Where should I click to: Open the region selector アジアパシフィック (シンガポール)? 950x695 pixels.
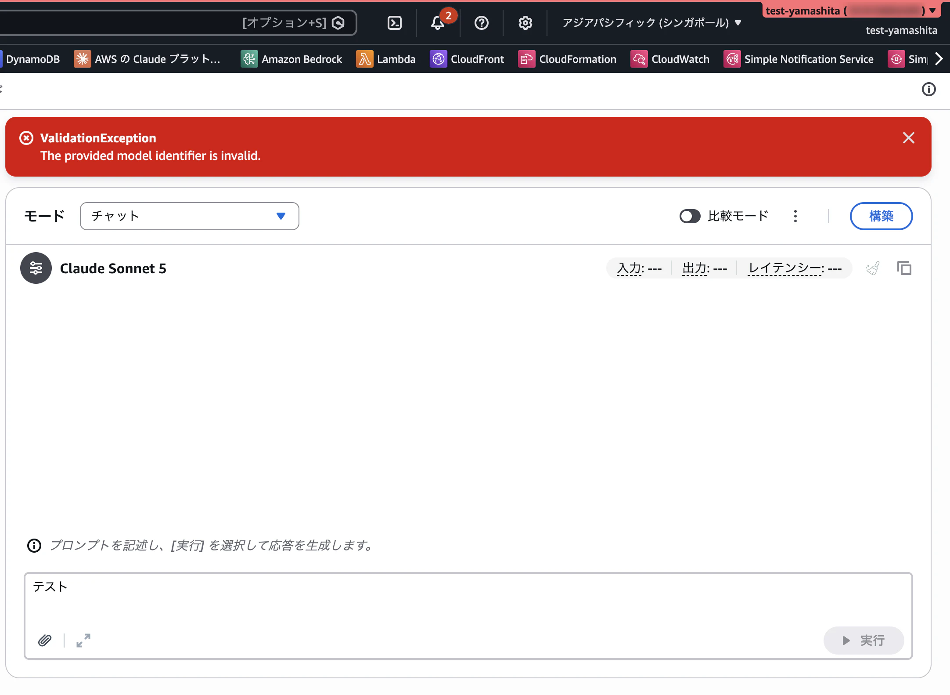point(652,23)
